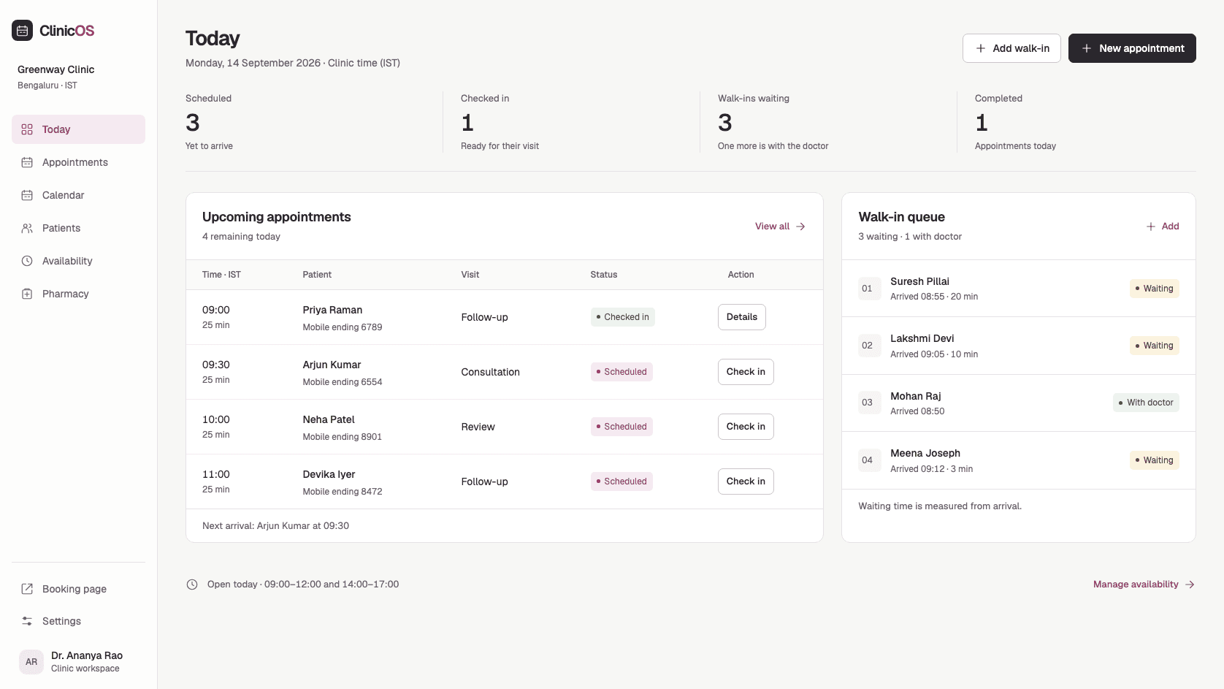
Task: Open the Calendar section
Action: coord(78,195)
